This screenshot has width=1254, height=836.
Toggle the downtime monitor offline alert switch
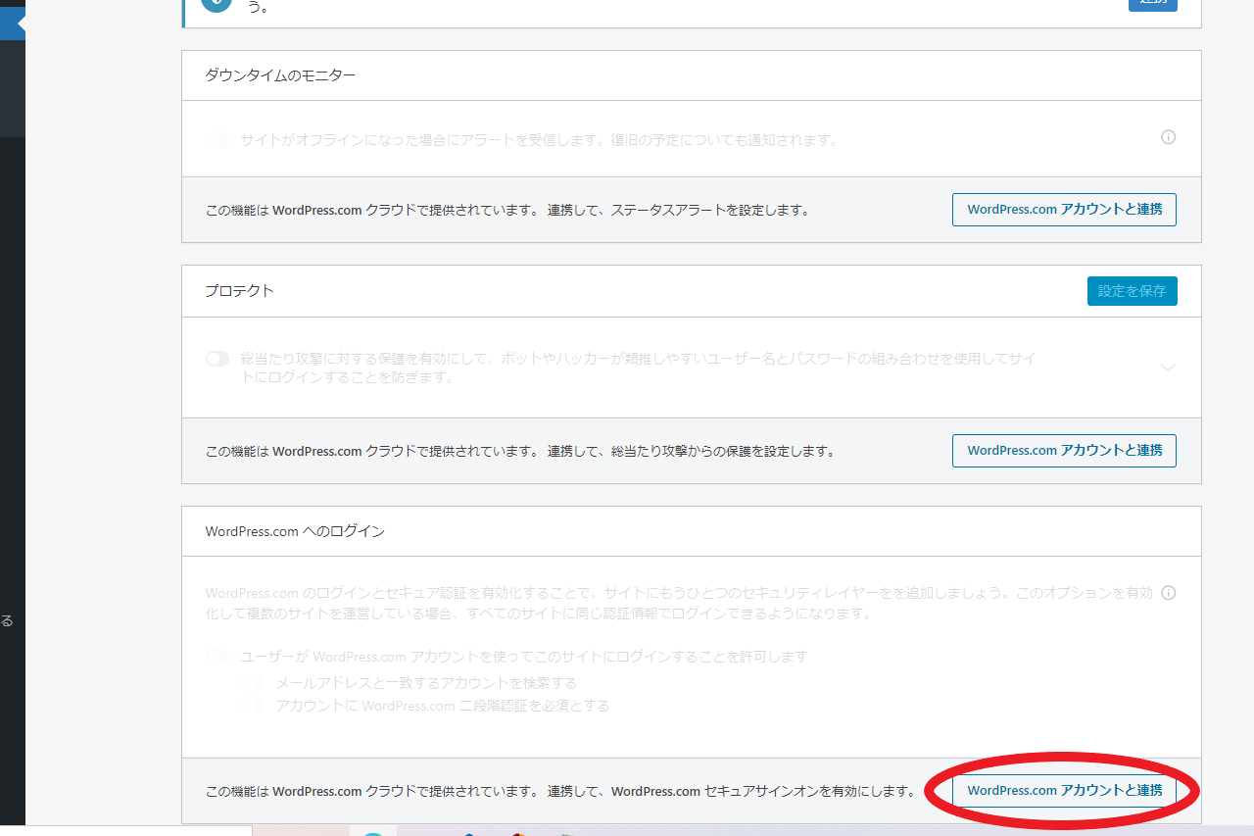click(x=217, y=140)
